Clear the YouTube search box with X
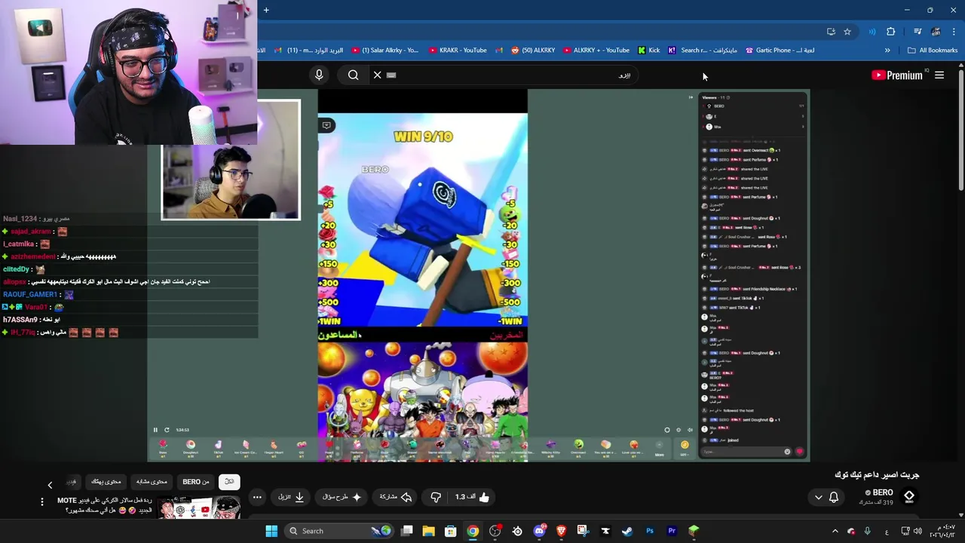The width and height of the screenshot is (965, 543). pos(378,75)
